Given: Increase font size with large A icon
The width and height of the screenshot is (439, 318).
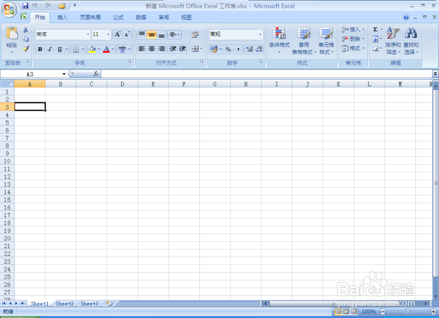Looking at the screenshot, I should coord(118,34).
